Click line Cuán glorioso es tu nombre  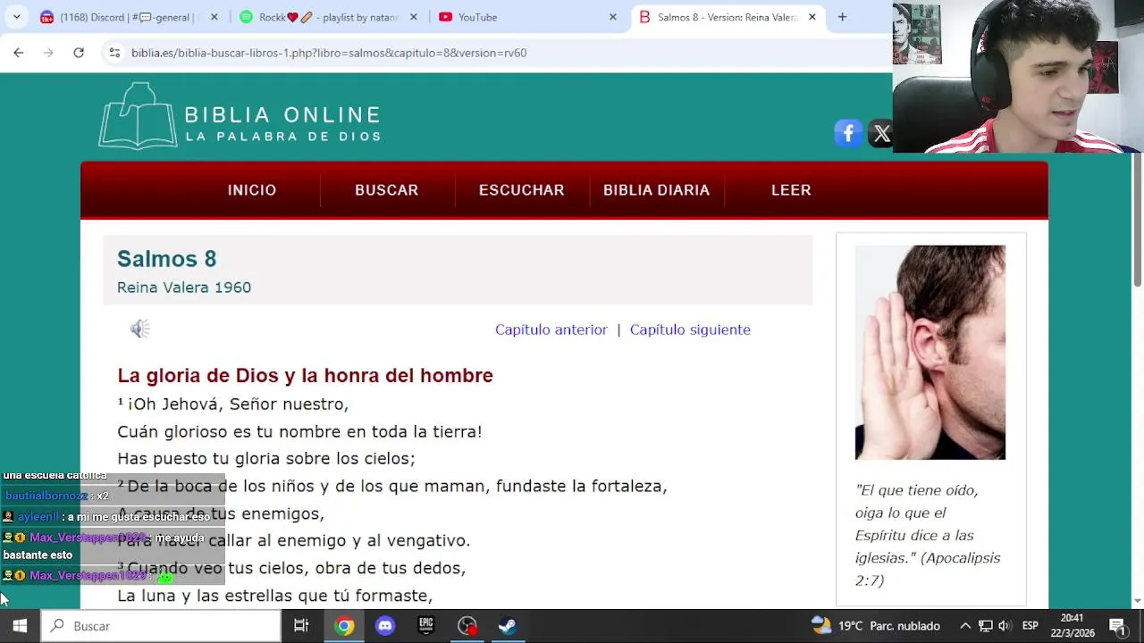tap(299, 431)
